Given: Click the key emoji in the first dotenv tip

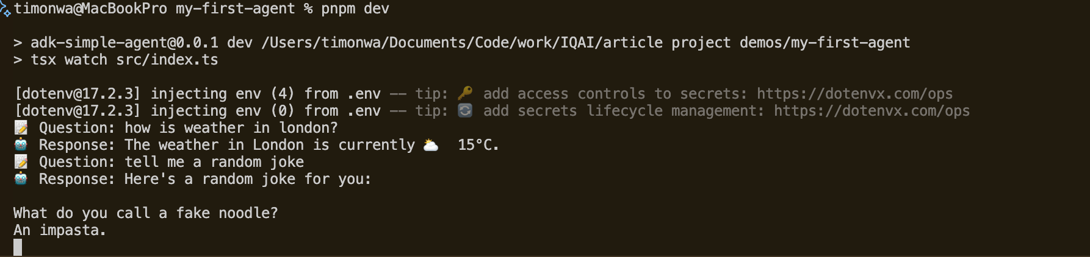Looking at the screenshot, I should click(x=465, y=93).
